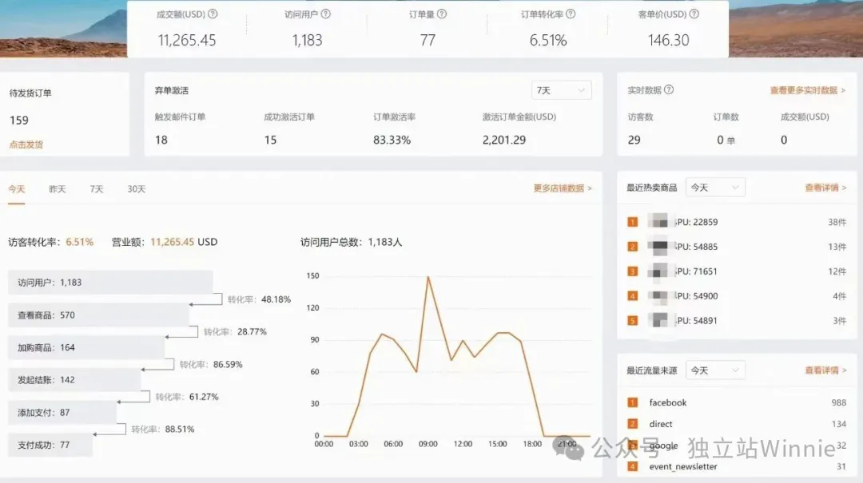Open the 今天 dropdown in 最近热卖商品 panel
The width and height of the screenshot is (863, 483).
point(715,186)
